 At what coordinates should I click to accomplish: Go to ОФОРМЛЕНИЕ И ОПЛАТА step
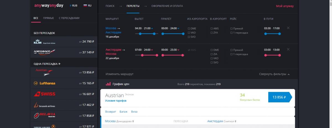click(x=167, y=6)
